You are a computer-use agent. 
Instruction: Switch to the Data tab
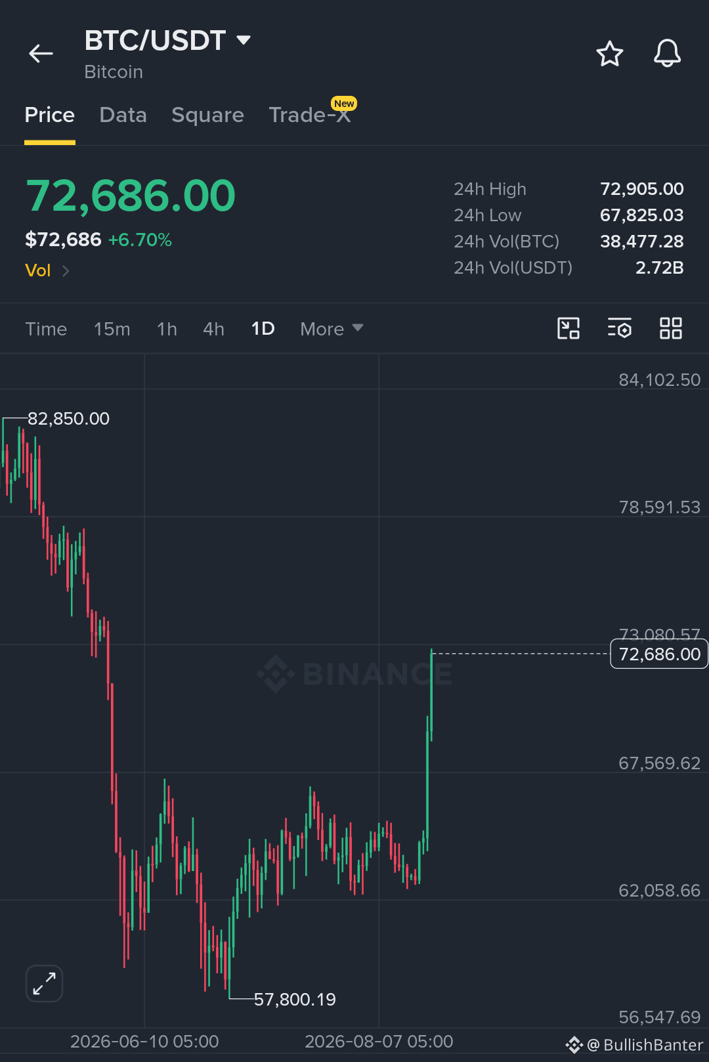click(123, 115)
